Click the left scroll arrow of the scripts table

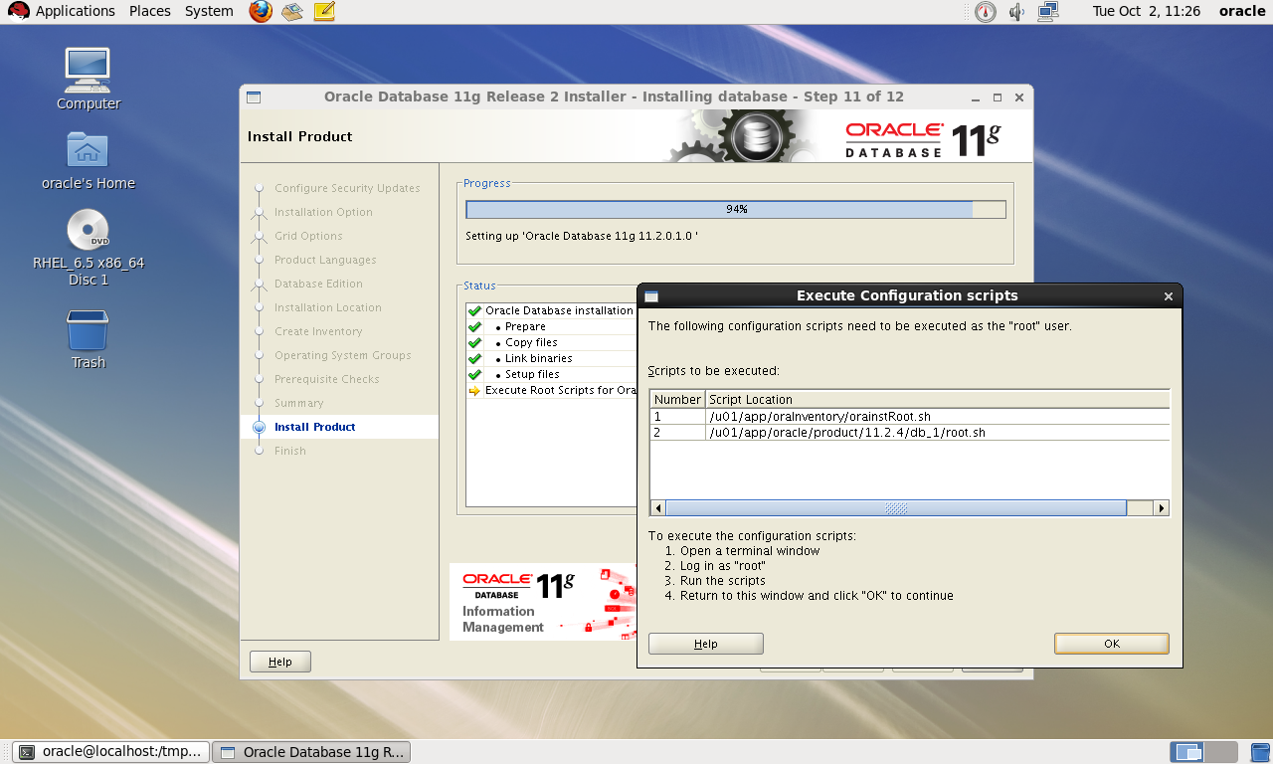point(657,507)
